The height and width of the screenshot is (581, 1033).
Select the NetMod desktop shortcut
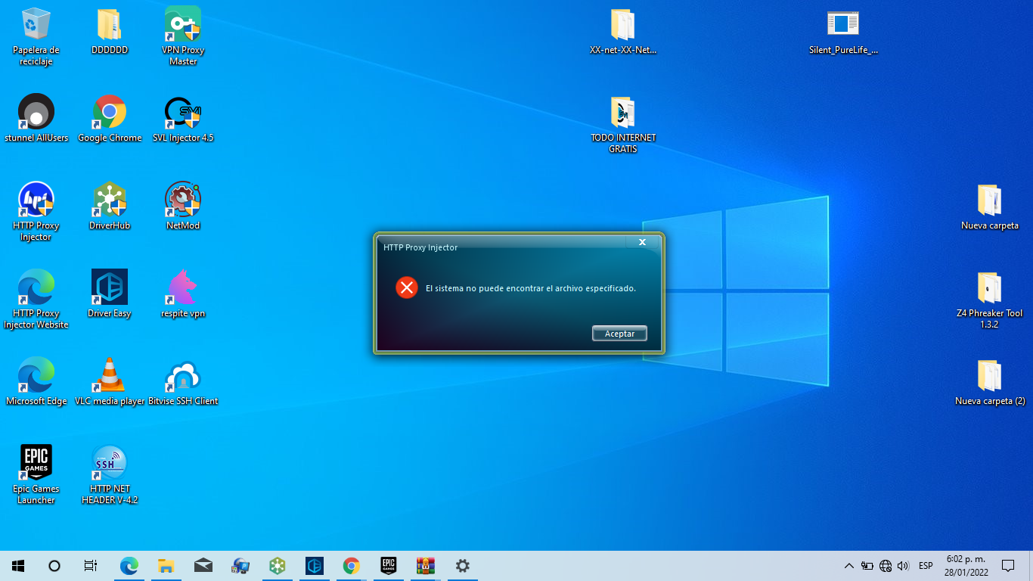183,207
